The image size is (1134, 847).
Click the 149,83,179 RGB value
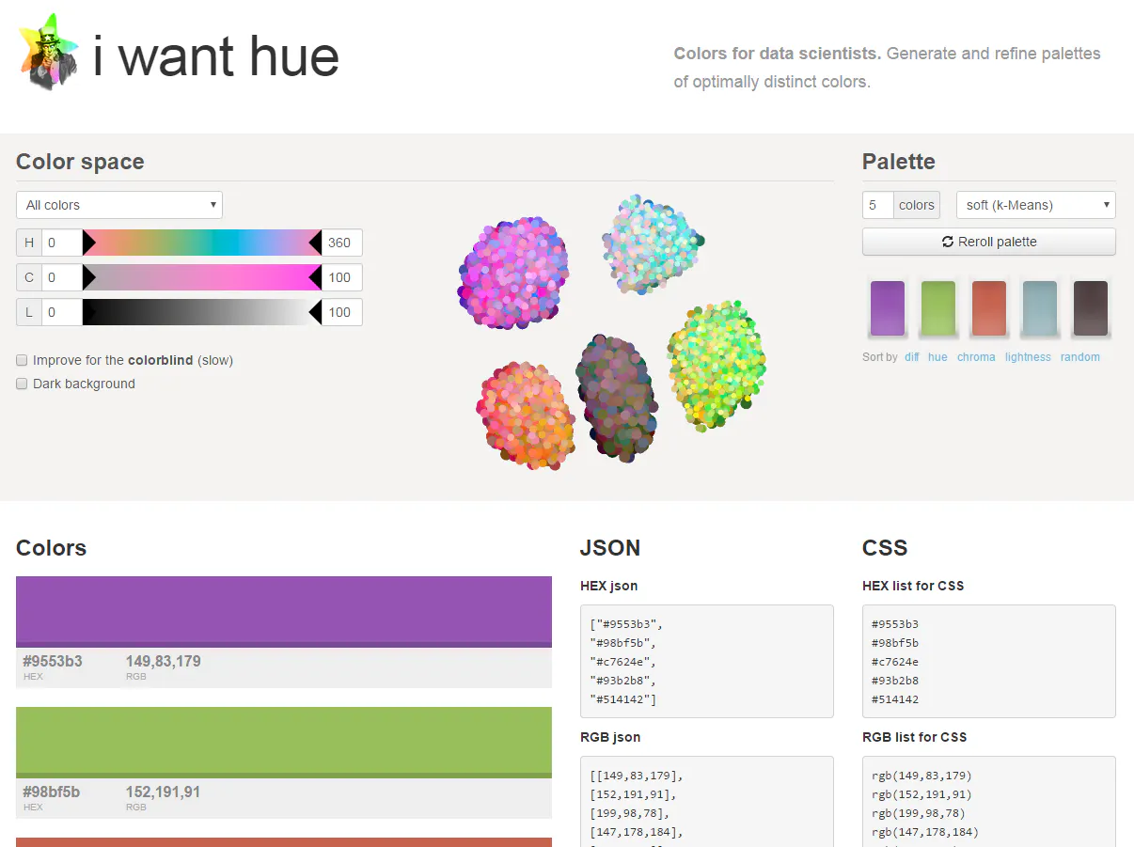pyautogui.click(x=164, y=661)
